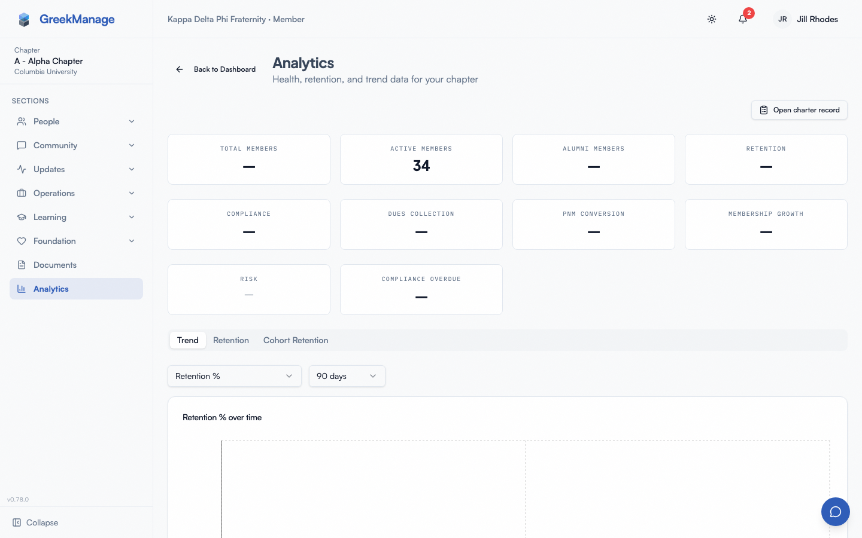The image size is (862, 538).
Task: Open notifications bell with 2 alerts
Action: (743, 19)
